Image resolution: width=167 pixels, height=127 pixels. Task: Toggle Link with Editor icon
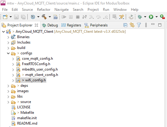132,25
